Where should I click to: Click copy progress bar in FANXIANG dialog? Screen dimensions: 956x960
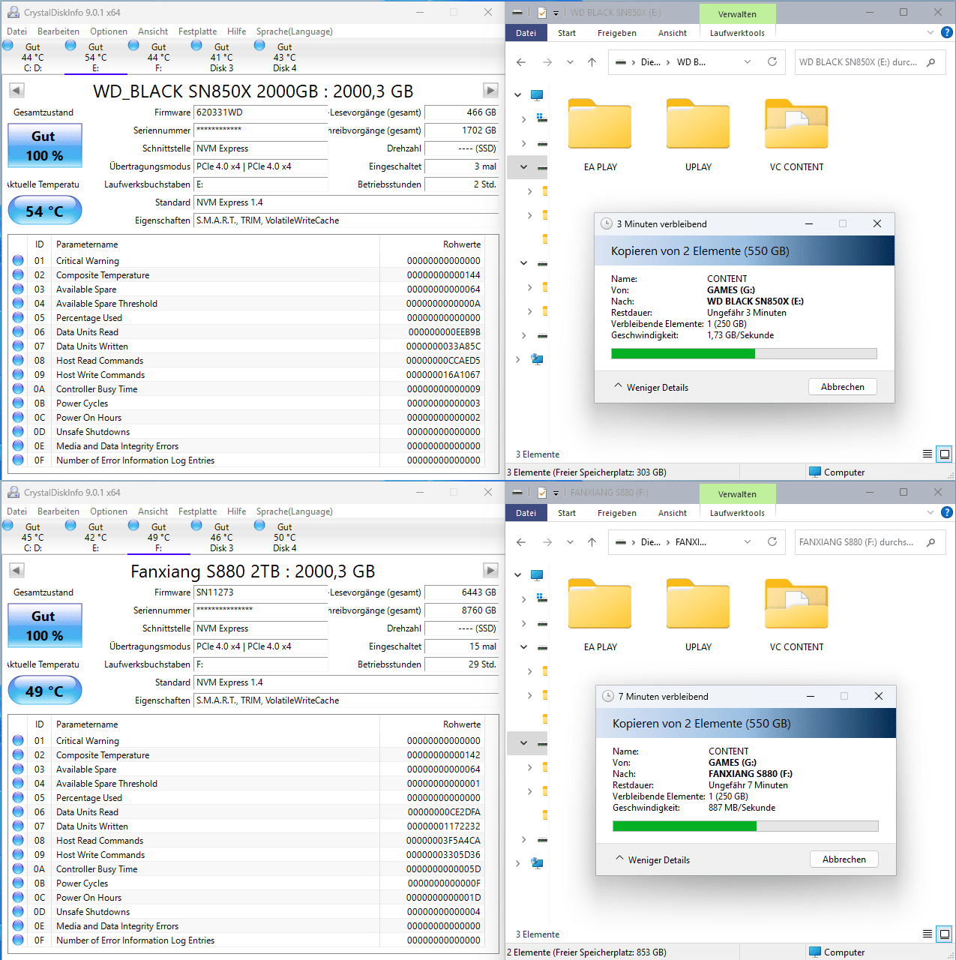[x=745, y=826]
